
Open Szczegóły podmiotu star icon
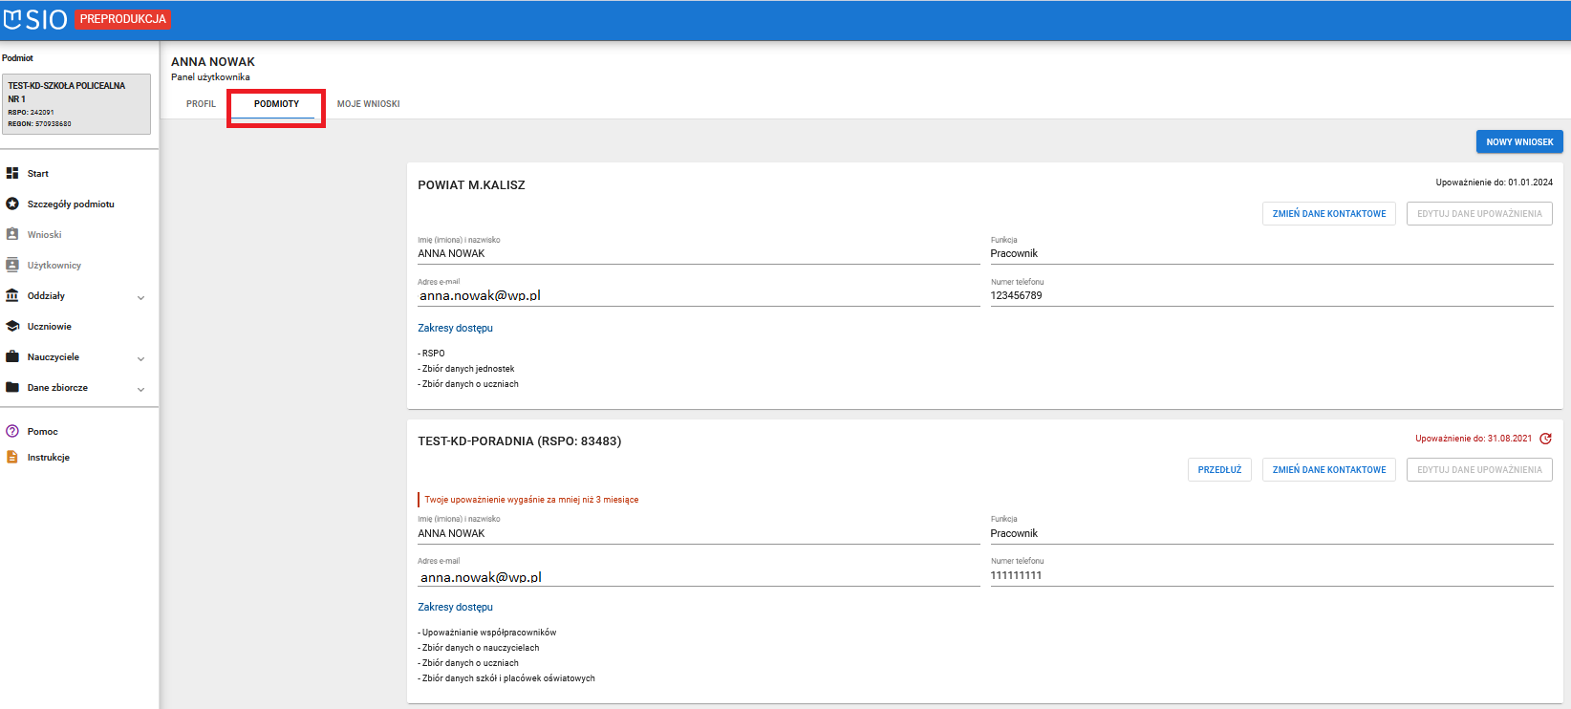pos(12,204)
